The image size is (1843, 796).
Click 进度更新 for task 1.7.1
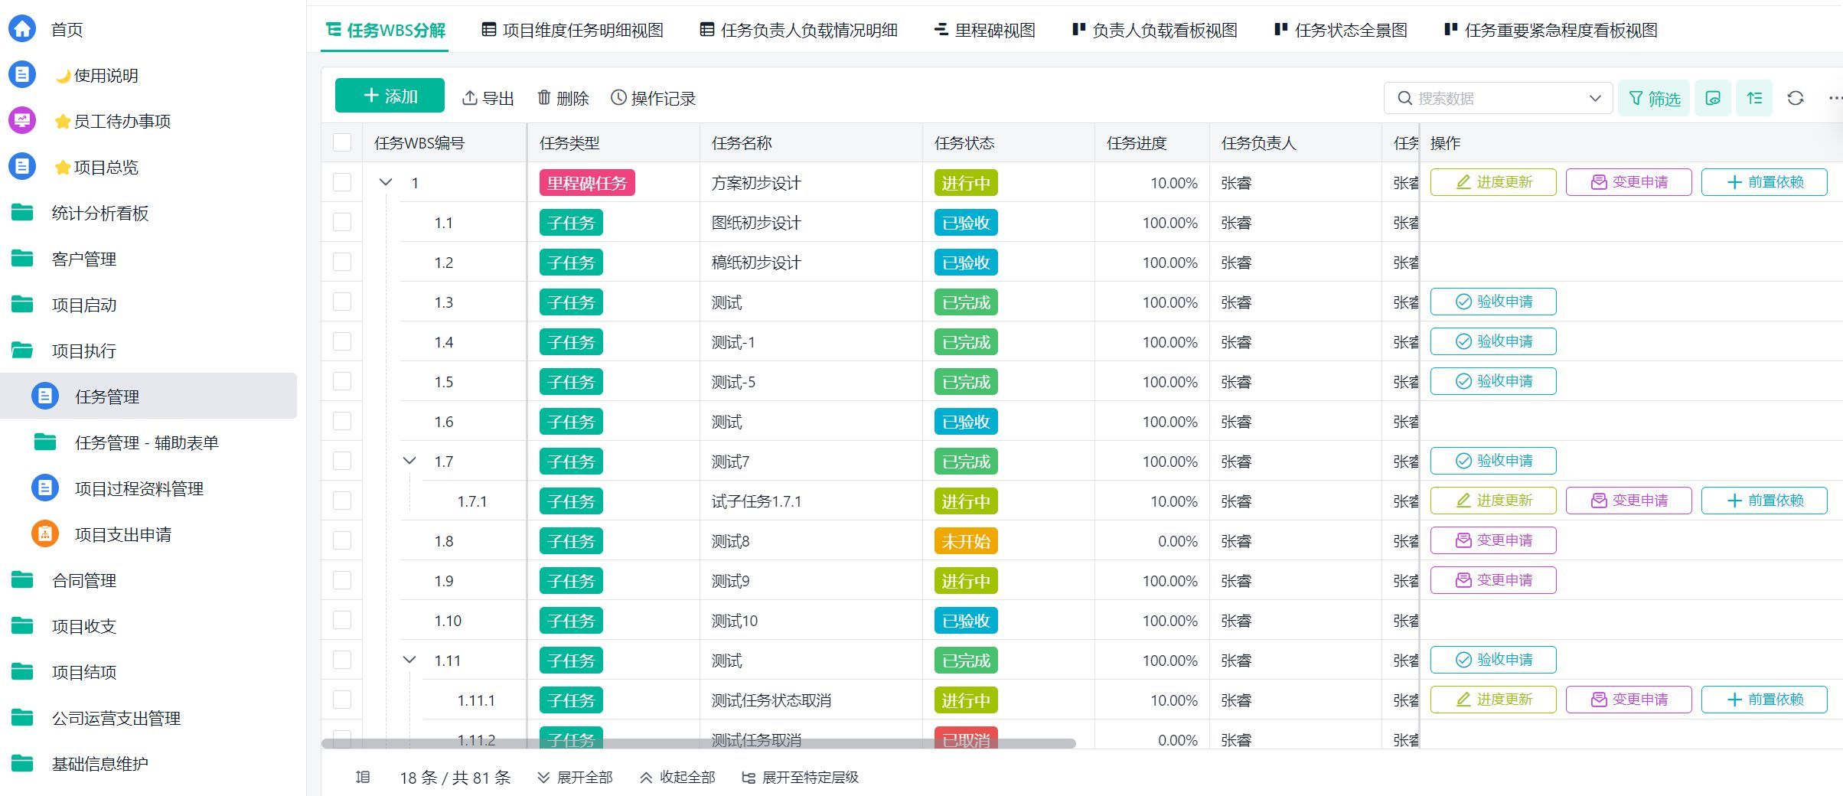(x=1492, y=501)
